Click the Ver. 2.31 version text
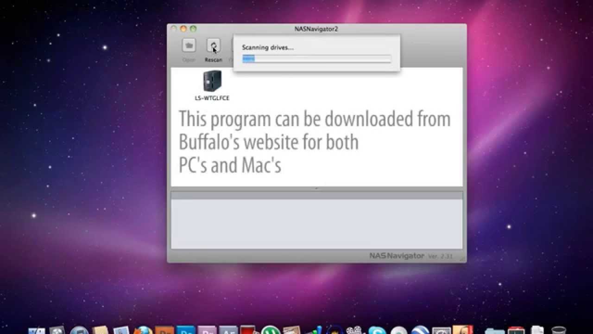The image size is (593, 334). pos(440,256)
